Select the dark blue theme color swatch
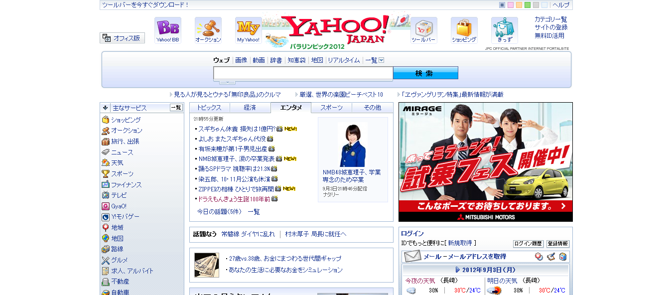 (502, 5)
